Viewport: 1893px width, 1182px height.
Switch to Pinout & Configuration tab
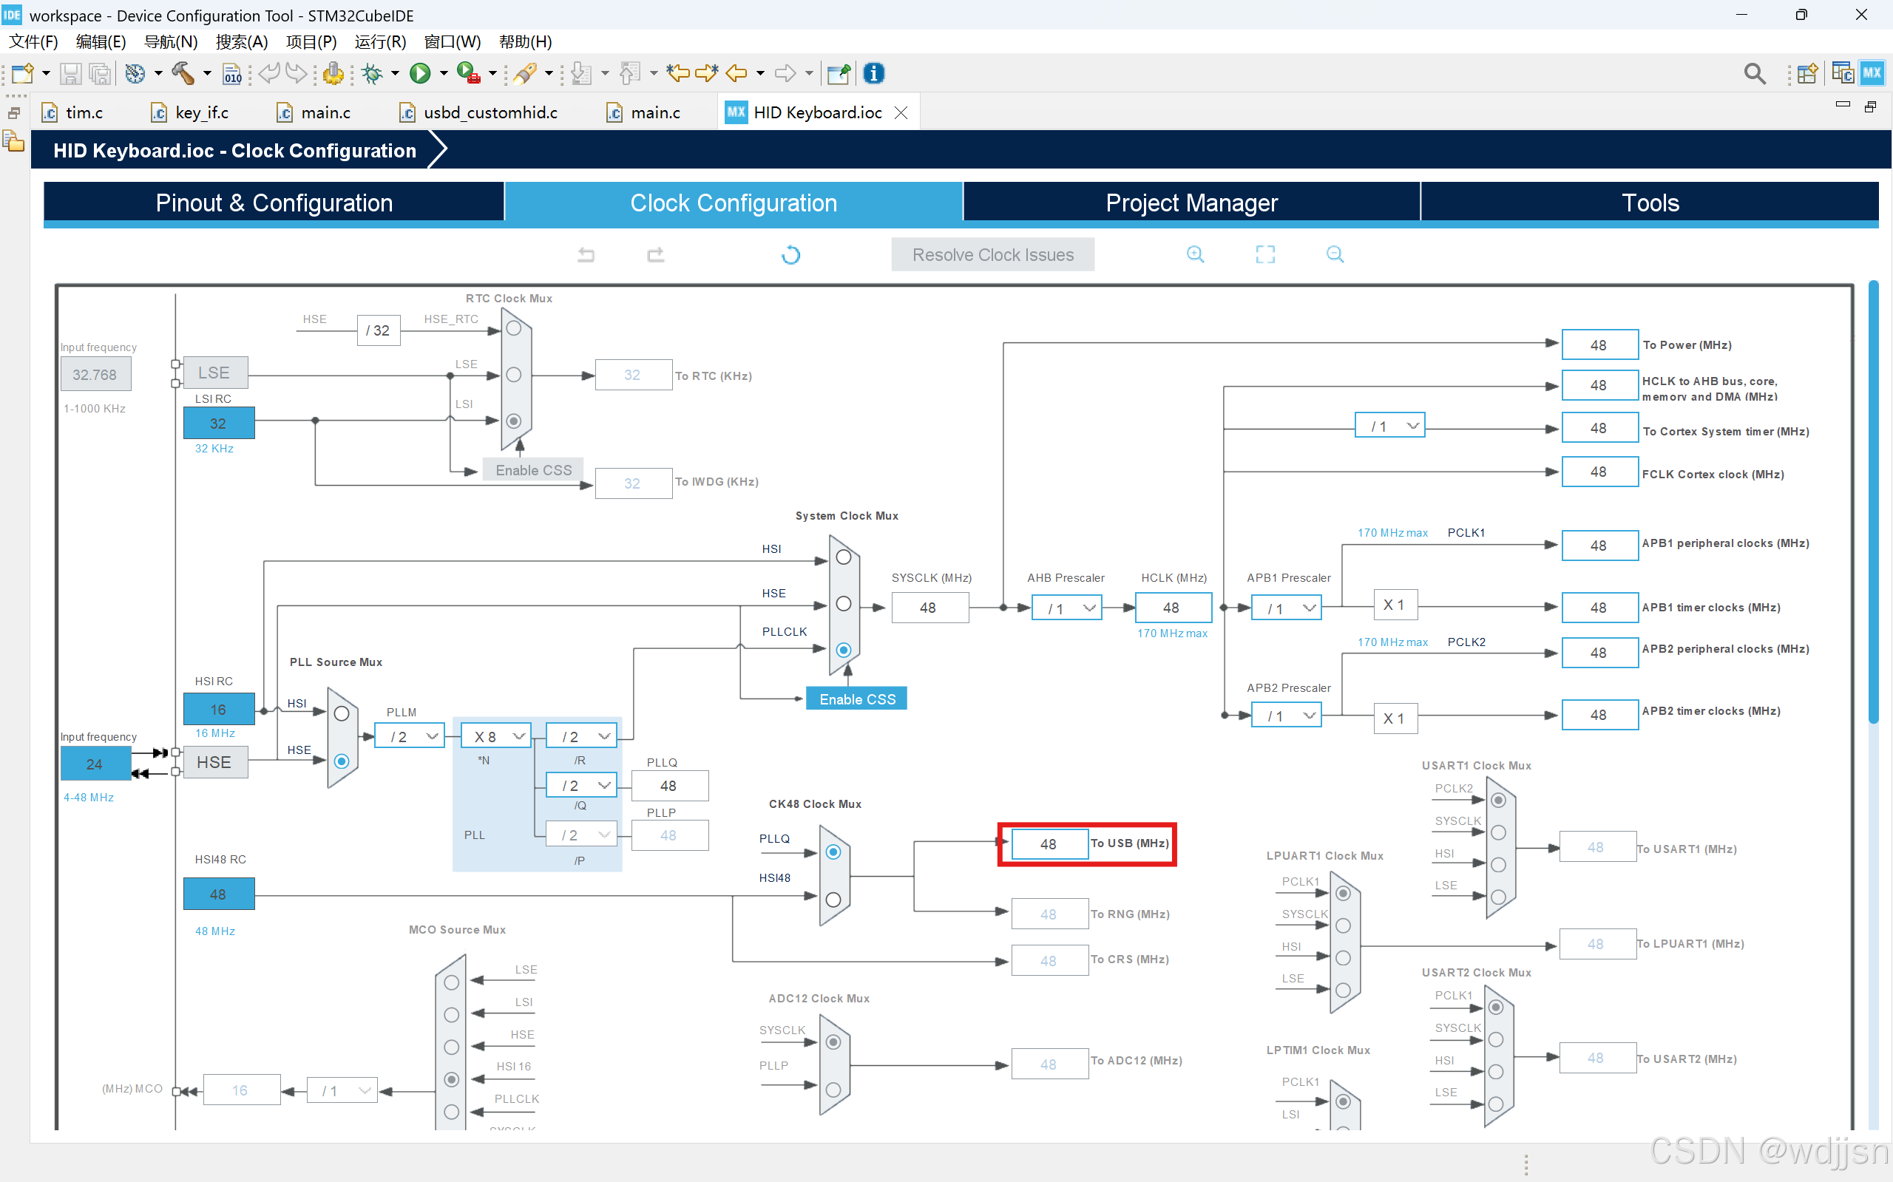274,203
